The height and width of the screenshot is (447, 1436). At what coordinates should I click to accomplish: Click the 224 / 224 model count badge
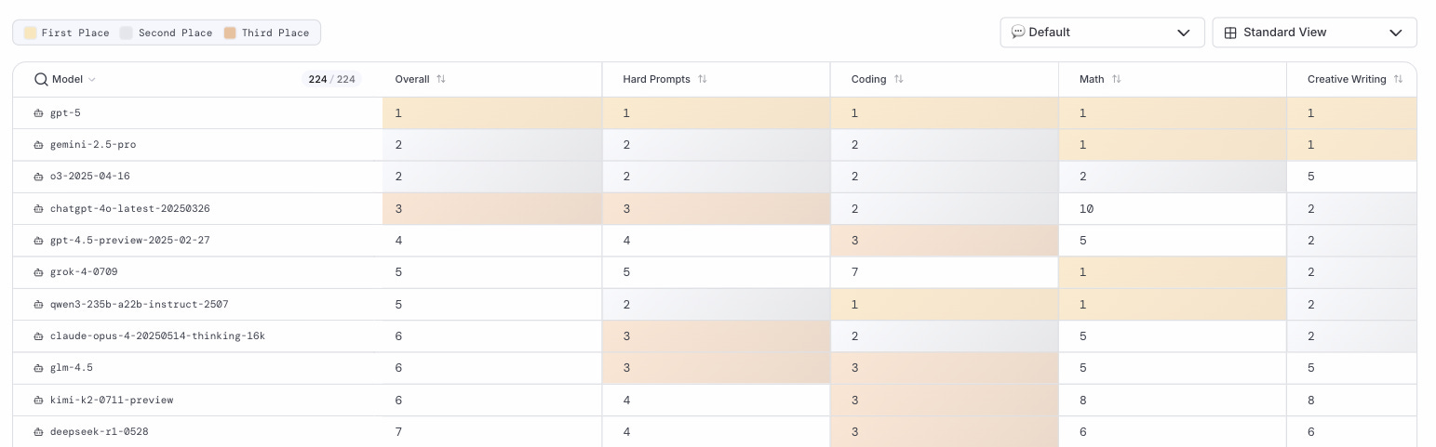pyautogui.click(x=331, y=79)
